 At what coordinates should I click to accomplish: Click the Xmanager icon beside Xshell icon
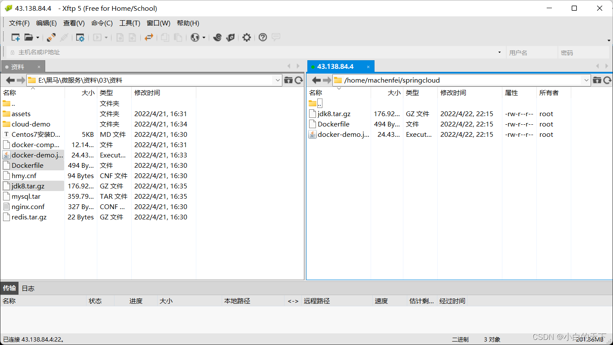231,37
